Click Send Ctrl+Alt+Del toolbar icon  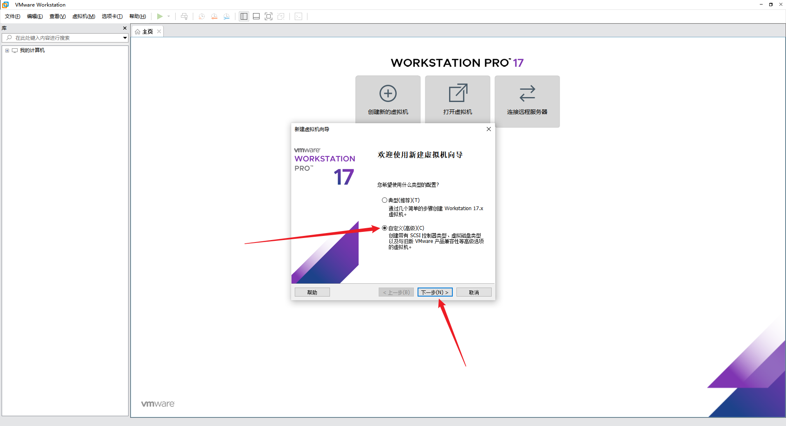[184, 16]
